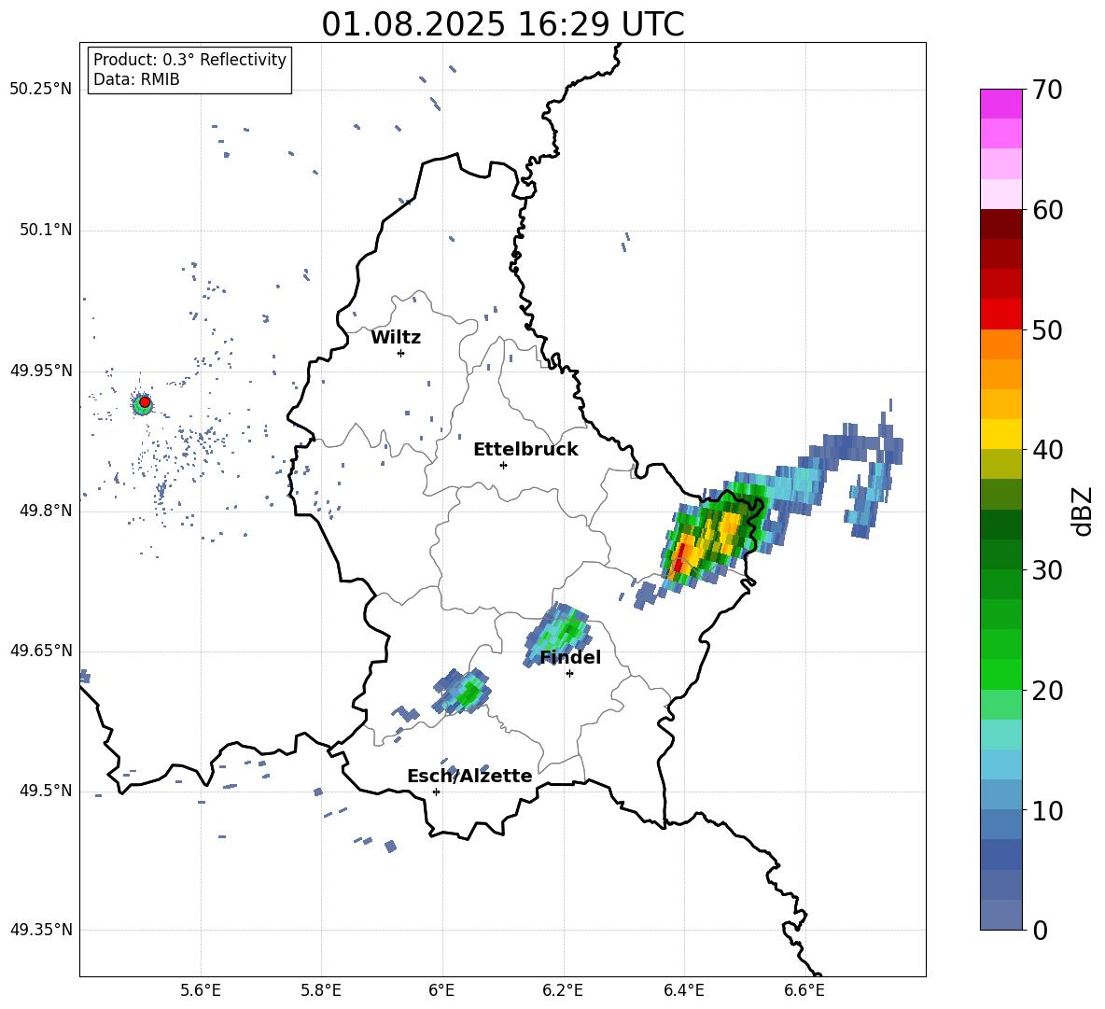Click the 50.25°N latitude label
Viewport: 1105px width, 1009px height.
41,90
